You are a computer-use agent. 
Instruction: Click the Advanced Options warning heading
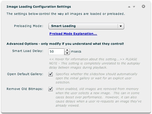tap(65, 44)
